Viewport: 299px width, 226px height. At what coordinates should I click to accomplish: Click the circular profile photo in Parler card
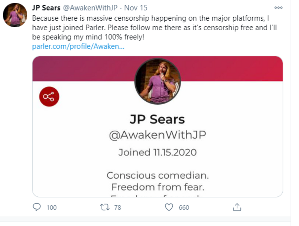coord(158,81)
